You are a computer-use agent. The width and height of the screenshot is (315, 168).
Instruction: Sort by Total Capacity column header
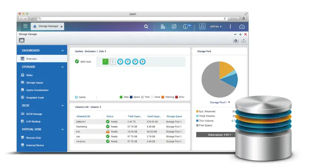(x=135, y=116)
